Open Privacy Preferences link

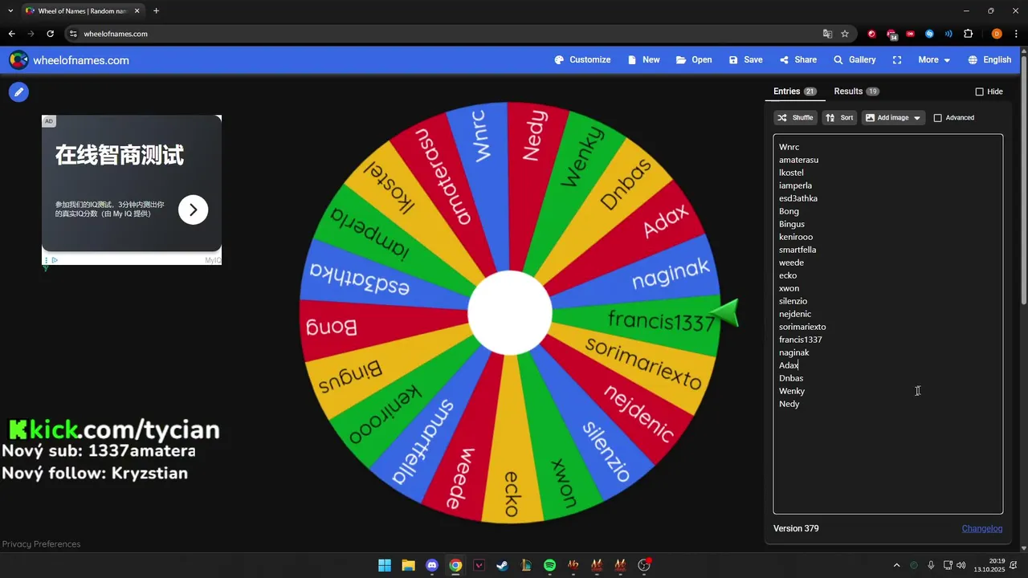coord(41,544)
